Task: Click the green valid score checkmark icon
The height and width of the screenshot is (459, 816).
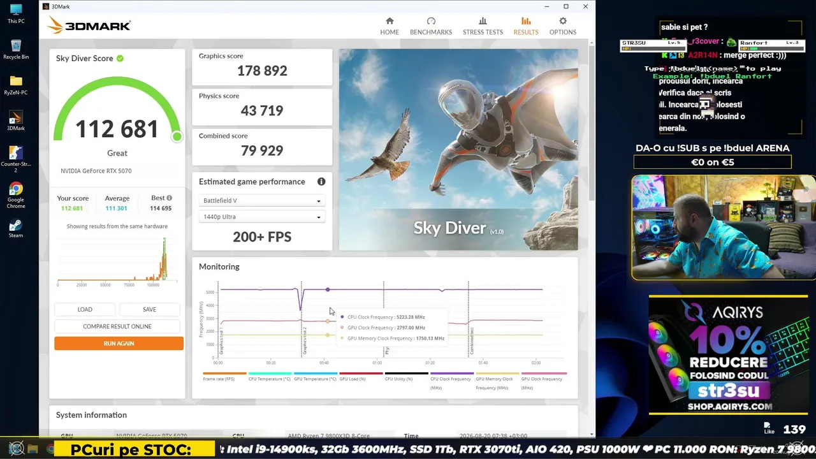Action: pos(120,58)
